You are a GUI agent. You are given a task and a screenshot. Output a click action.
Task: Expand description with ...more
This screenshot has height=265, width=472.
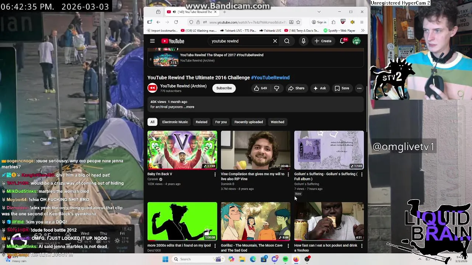click(188, 107)
